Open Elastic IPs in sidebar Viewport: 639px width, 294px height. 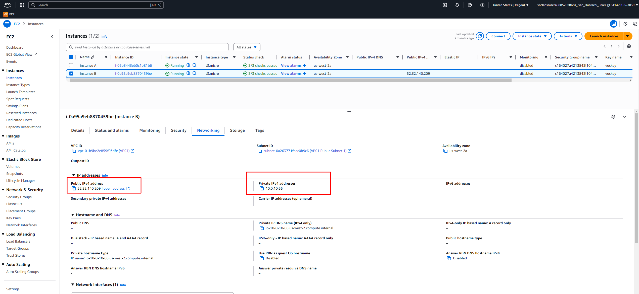[14, 204]
